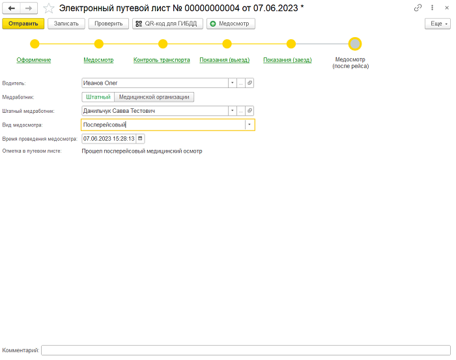Viewport: 456px width, 360px height.
Task: Open the "Еще" menu
Action: 437,23
